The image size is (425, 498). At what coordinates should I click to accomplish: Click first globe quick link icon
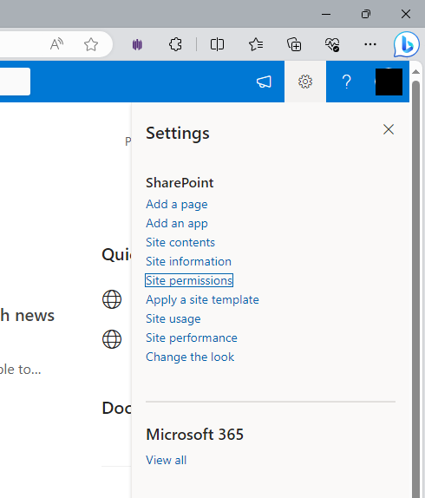[112, 299]
